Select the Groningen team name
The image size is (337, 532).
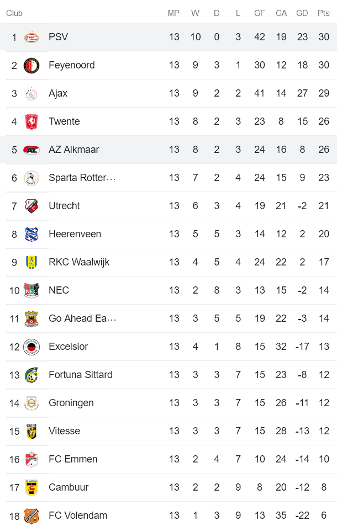tap(71, 403)
